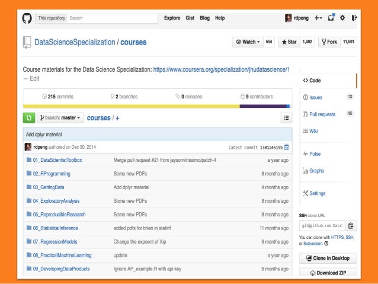Open Explore in top navigation
Image resolution: width=378 pixels, height=284 pixels.
click(x=172, y=18)
